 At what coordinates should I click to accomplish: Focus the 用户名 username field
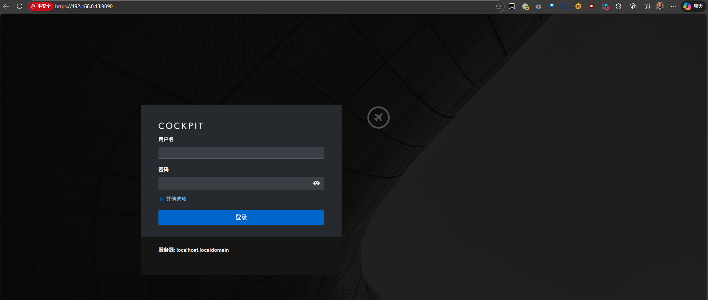241,153
